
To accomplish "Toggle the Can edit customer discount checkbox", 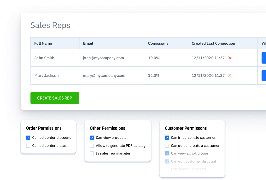I will [167, 161].
